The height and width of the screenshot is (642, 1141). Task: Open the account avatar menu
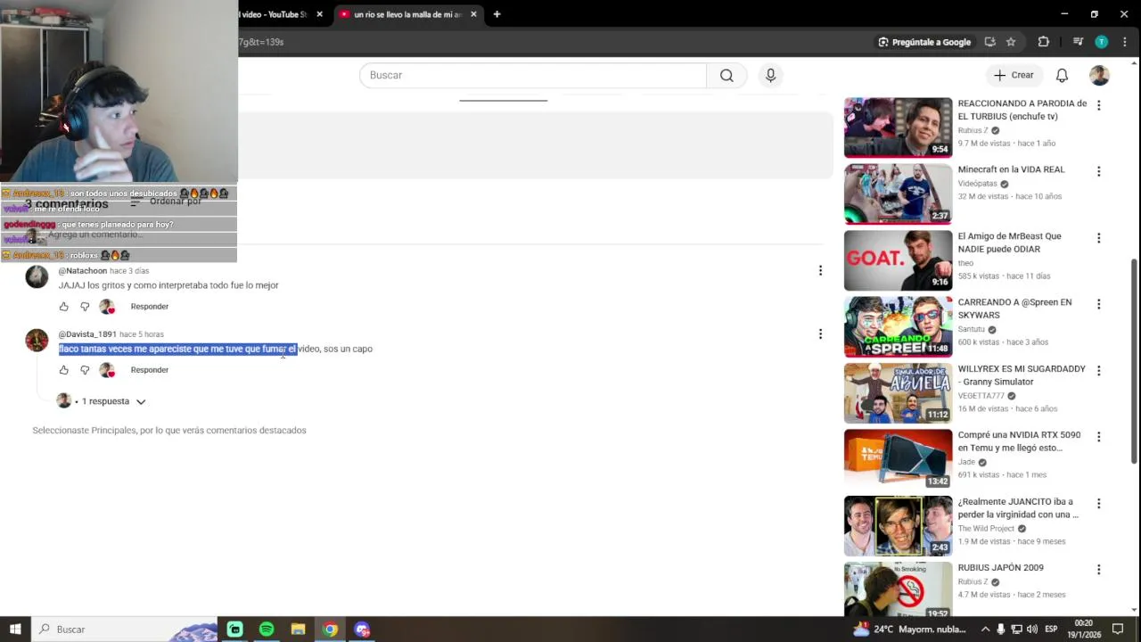coord(1099,76)
